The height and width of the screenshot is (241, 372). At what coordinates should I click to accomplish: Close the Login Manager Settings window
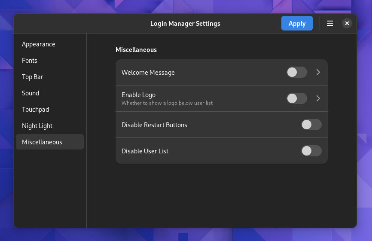[x=347, y=23]
